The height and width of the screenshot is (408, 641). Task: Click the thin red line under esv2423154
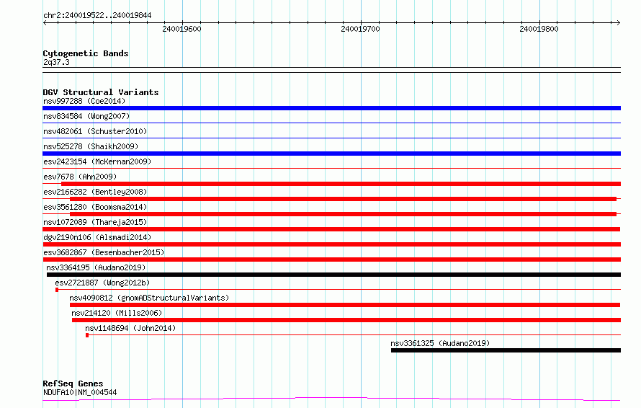coord(331,168)
